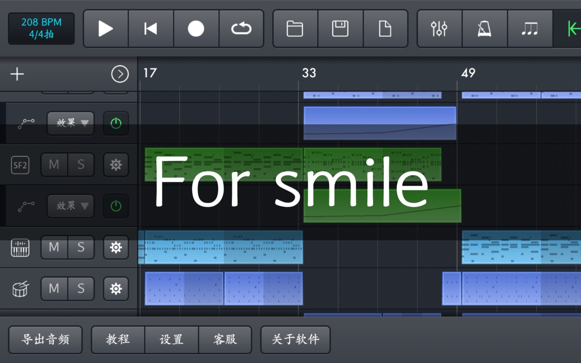Mute the keyboard track

tap(54, 247)
